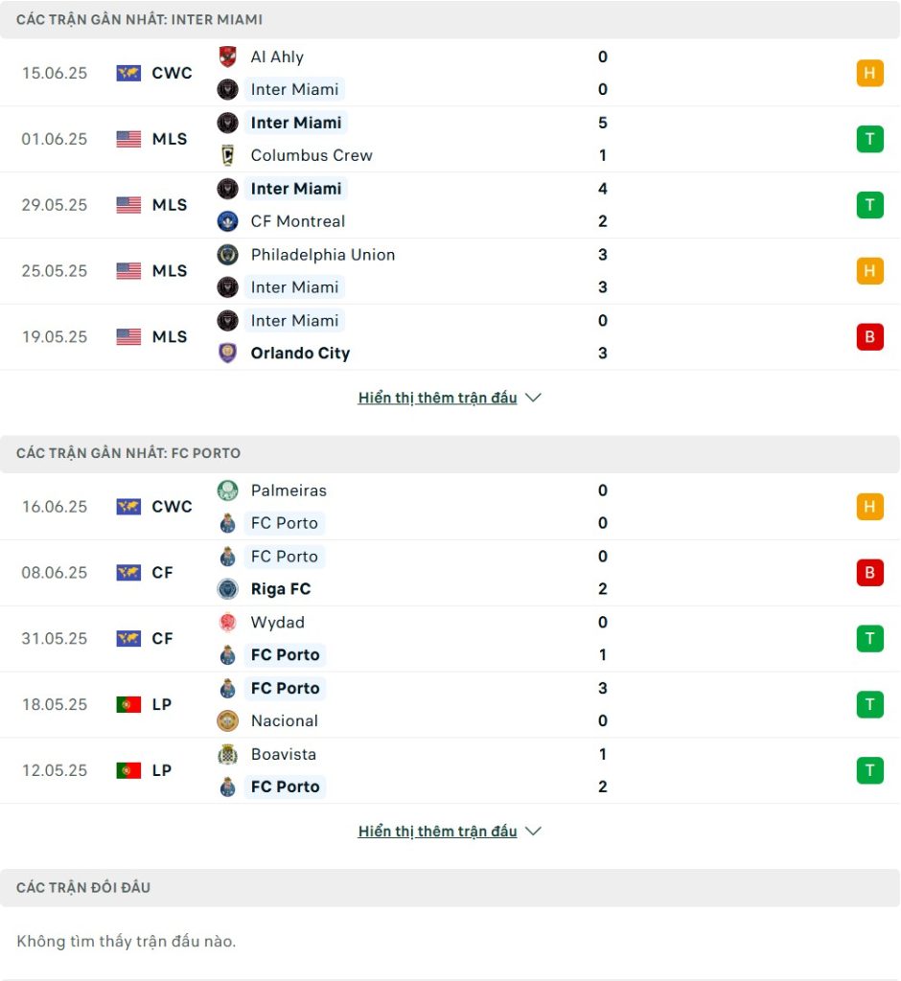Click the CF Montreal team logo

(227, 221)
